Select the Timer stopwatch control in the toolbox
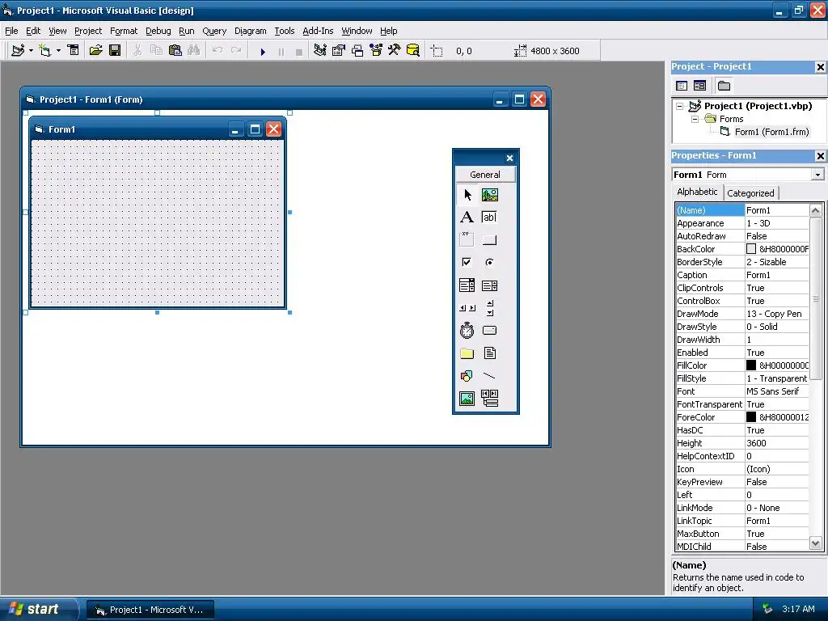 pyautogui.click(x=467, y=331)
